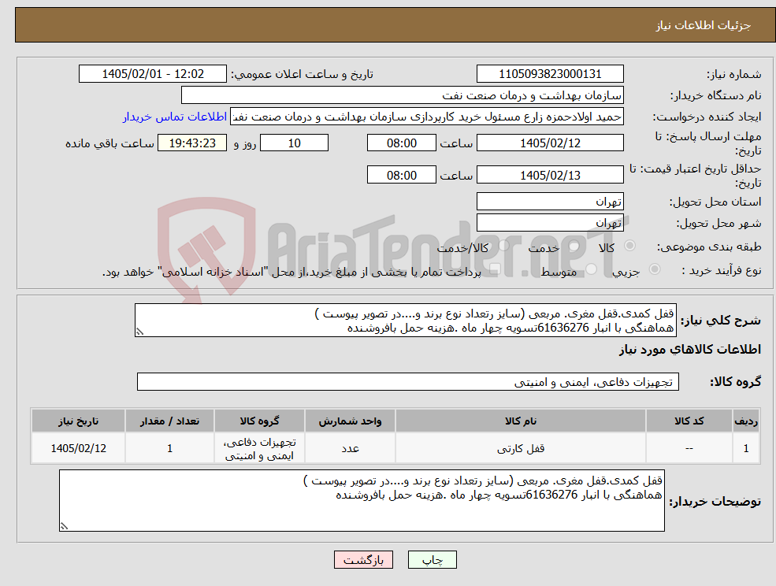Click the delivery city تهران field
Screen dimensions: 776x586
point(550,223)
